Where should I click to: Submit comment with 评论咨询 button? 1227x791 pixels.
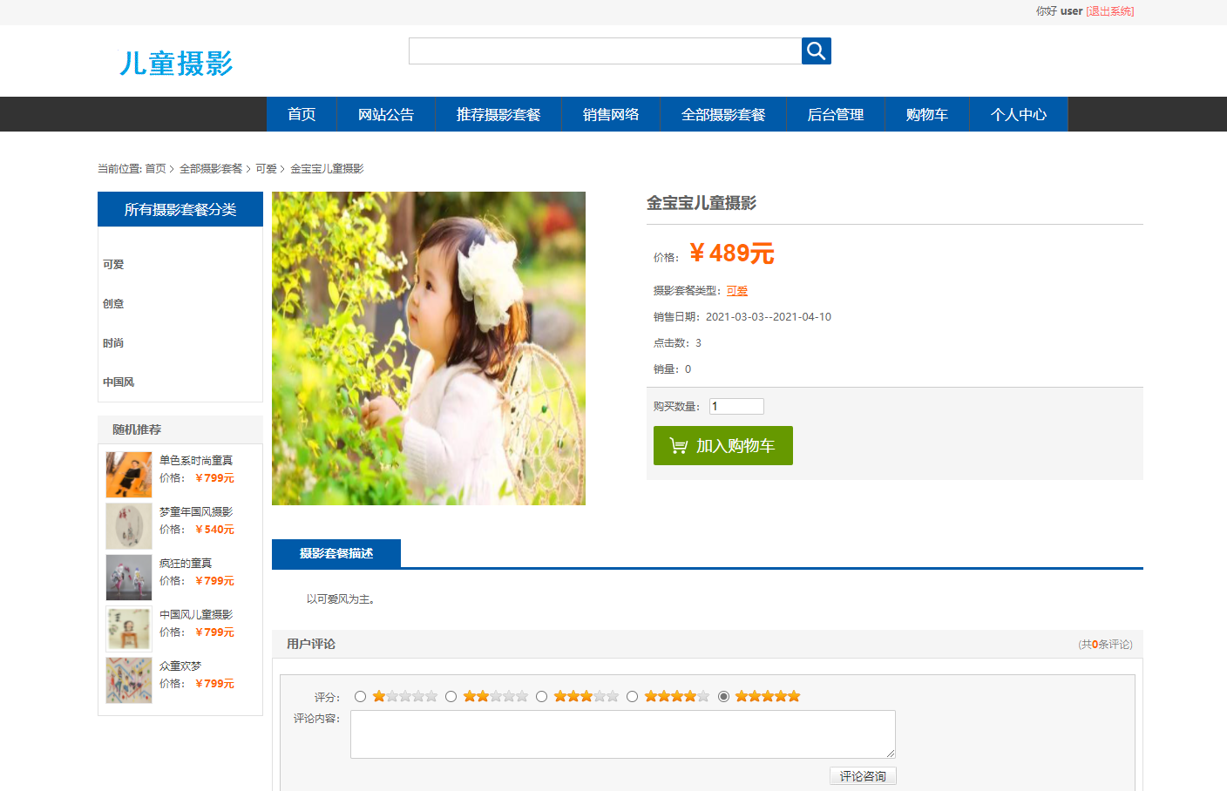(x=863, y=776)
